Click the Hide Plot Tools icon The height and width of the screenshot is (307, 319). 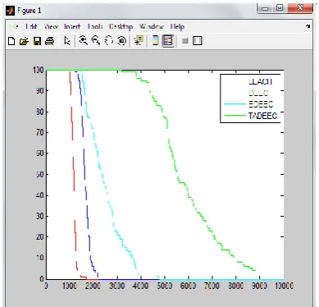click(185, 41)
